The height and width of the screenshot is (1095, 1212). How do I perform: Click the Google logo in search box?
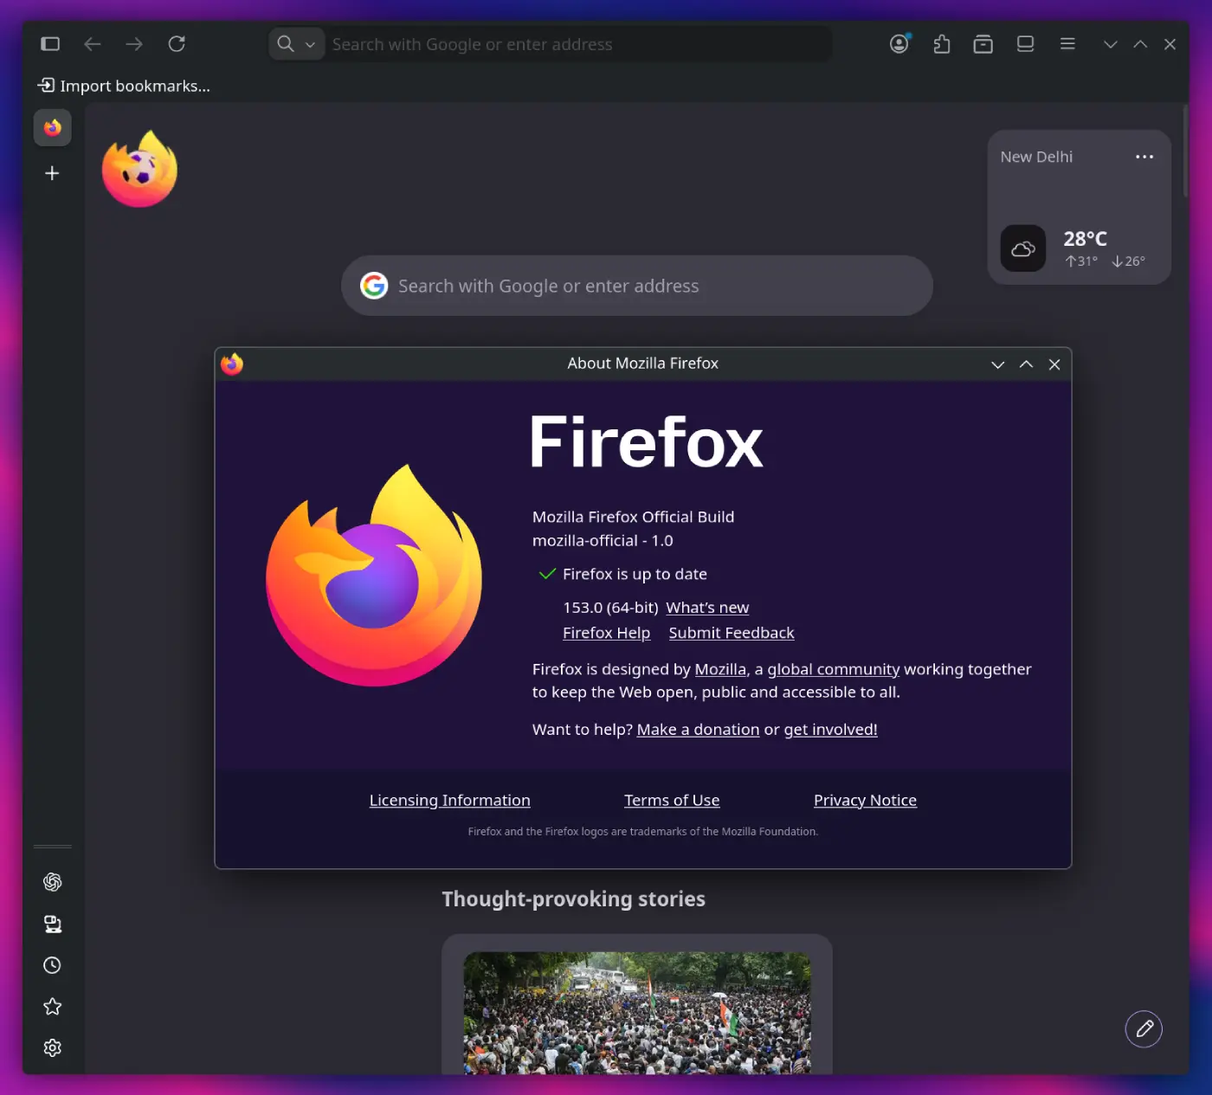point(374,286)
